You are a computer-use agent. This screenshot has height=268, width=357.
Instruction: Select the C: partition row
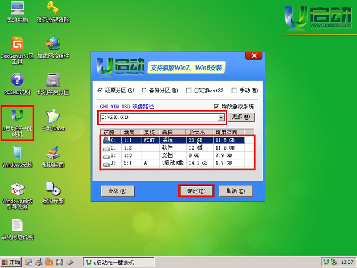point(173,140)
